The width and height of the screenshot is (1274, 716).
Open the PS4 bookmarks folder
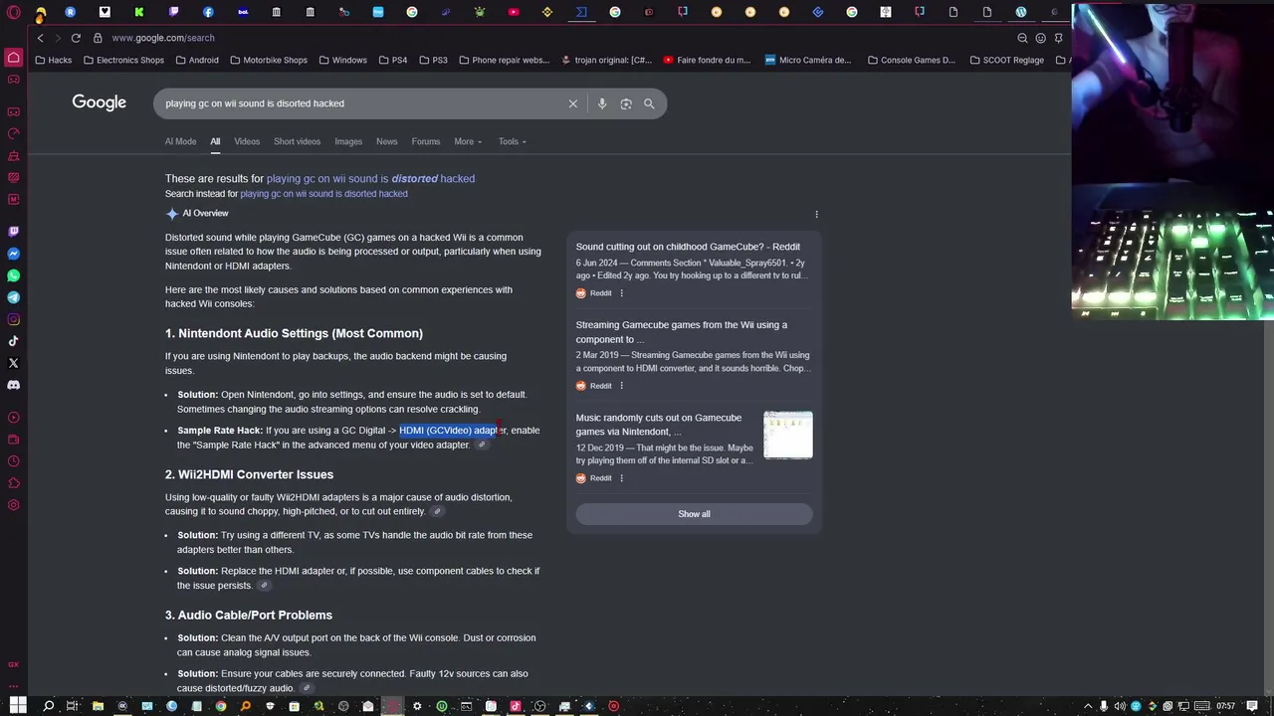[x=393, y=60]
